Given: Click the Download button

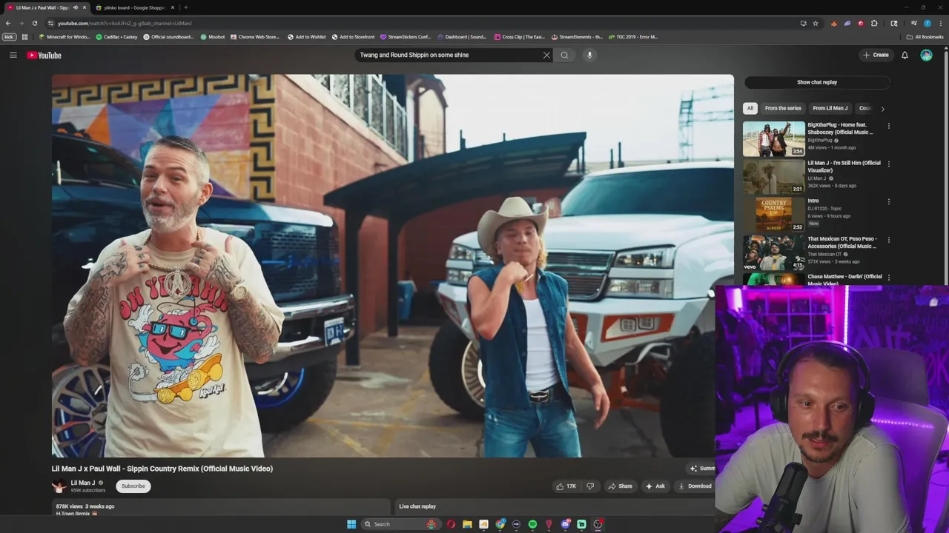Looking at the screenshot, I should [695, 486].
